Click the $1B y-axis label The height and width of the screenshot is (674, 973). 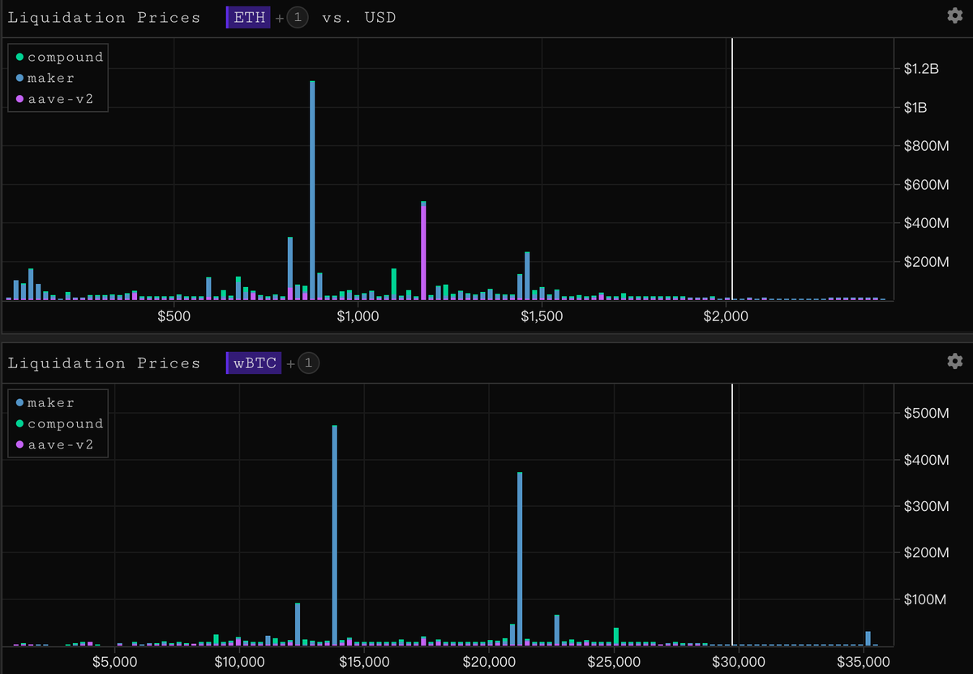coord(915,108)
